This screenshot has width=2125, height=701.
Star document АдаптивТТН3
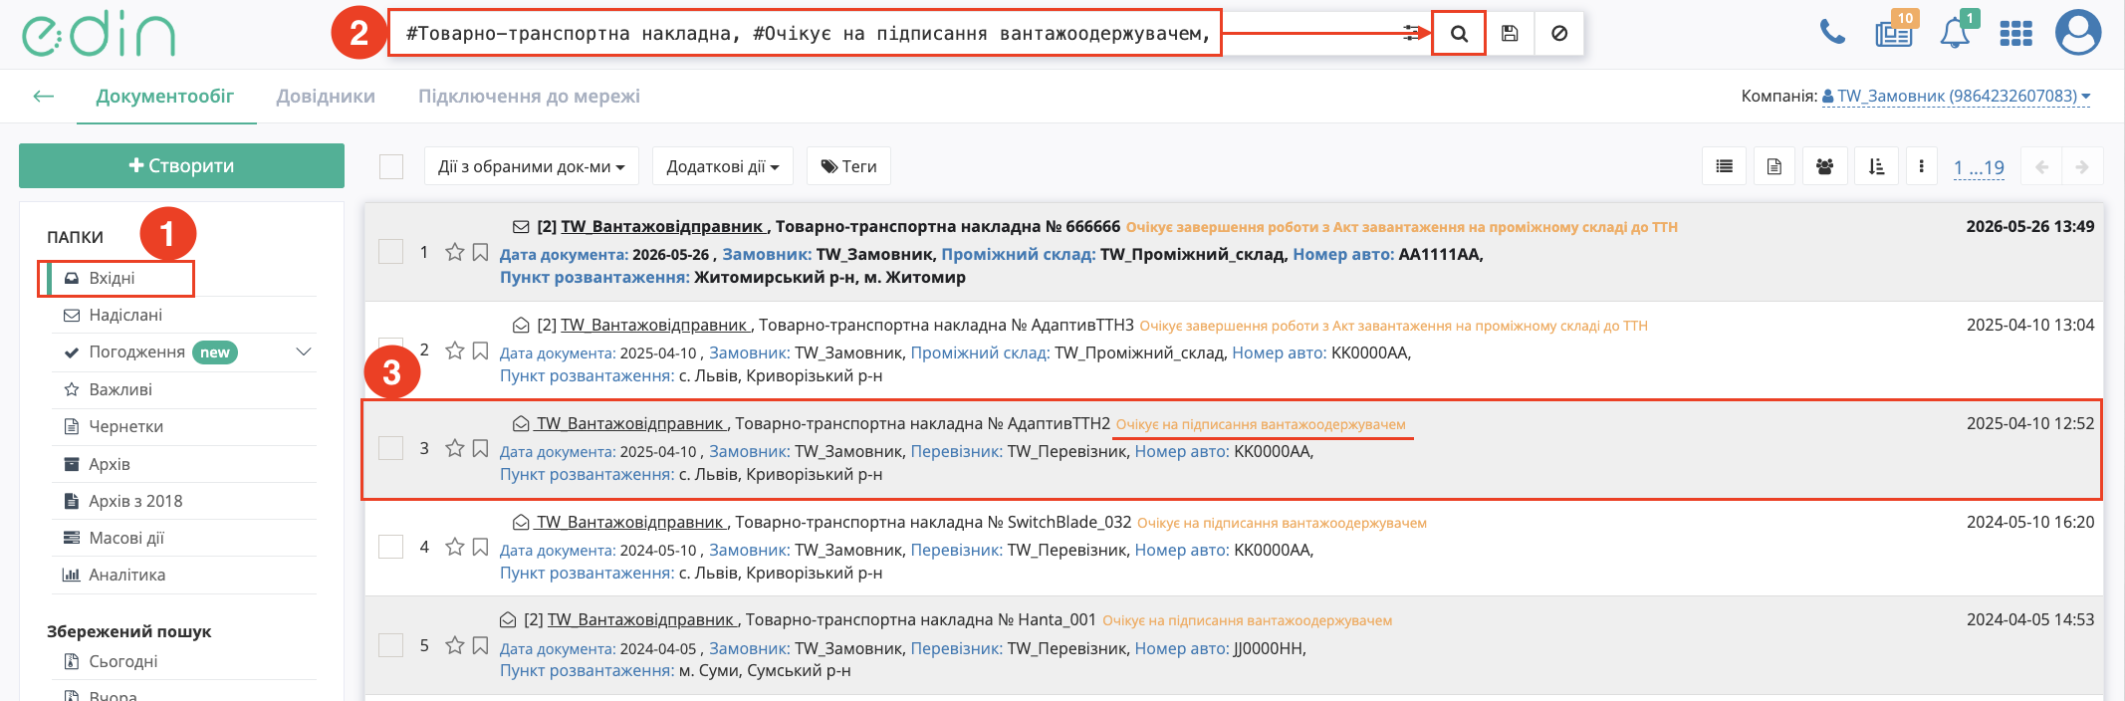pyautogui.click(x=455, y=350)
